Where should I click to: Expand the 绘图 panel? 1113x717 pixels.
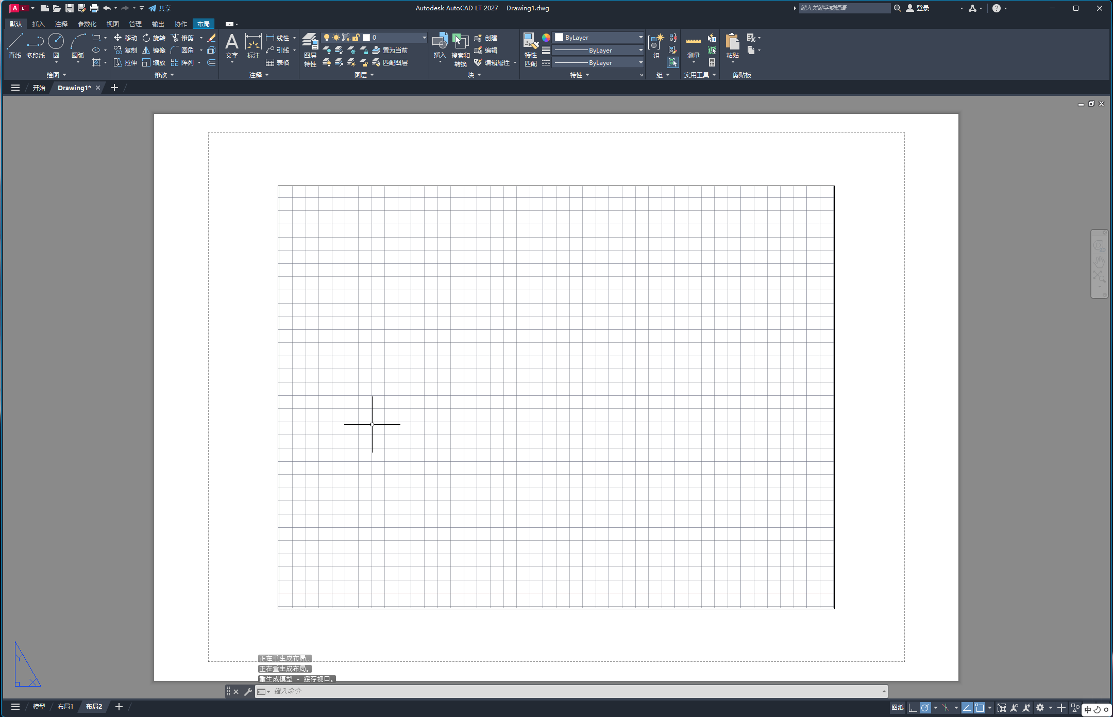click(x=56, y=75)
